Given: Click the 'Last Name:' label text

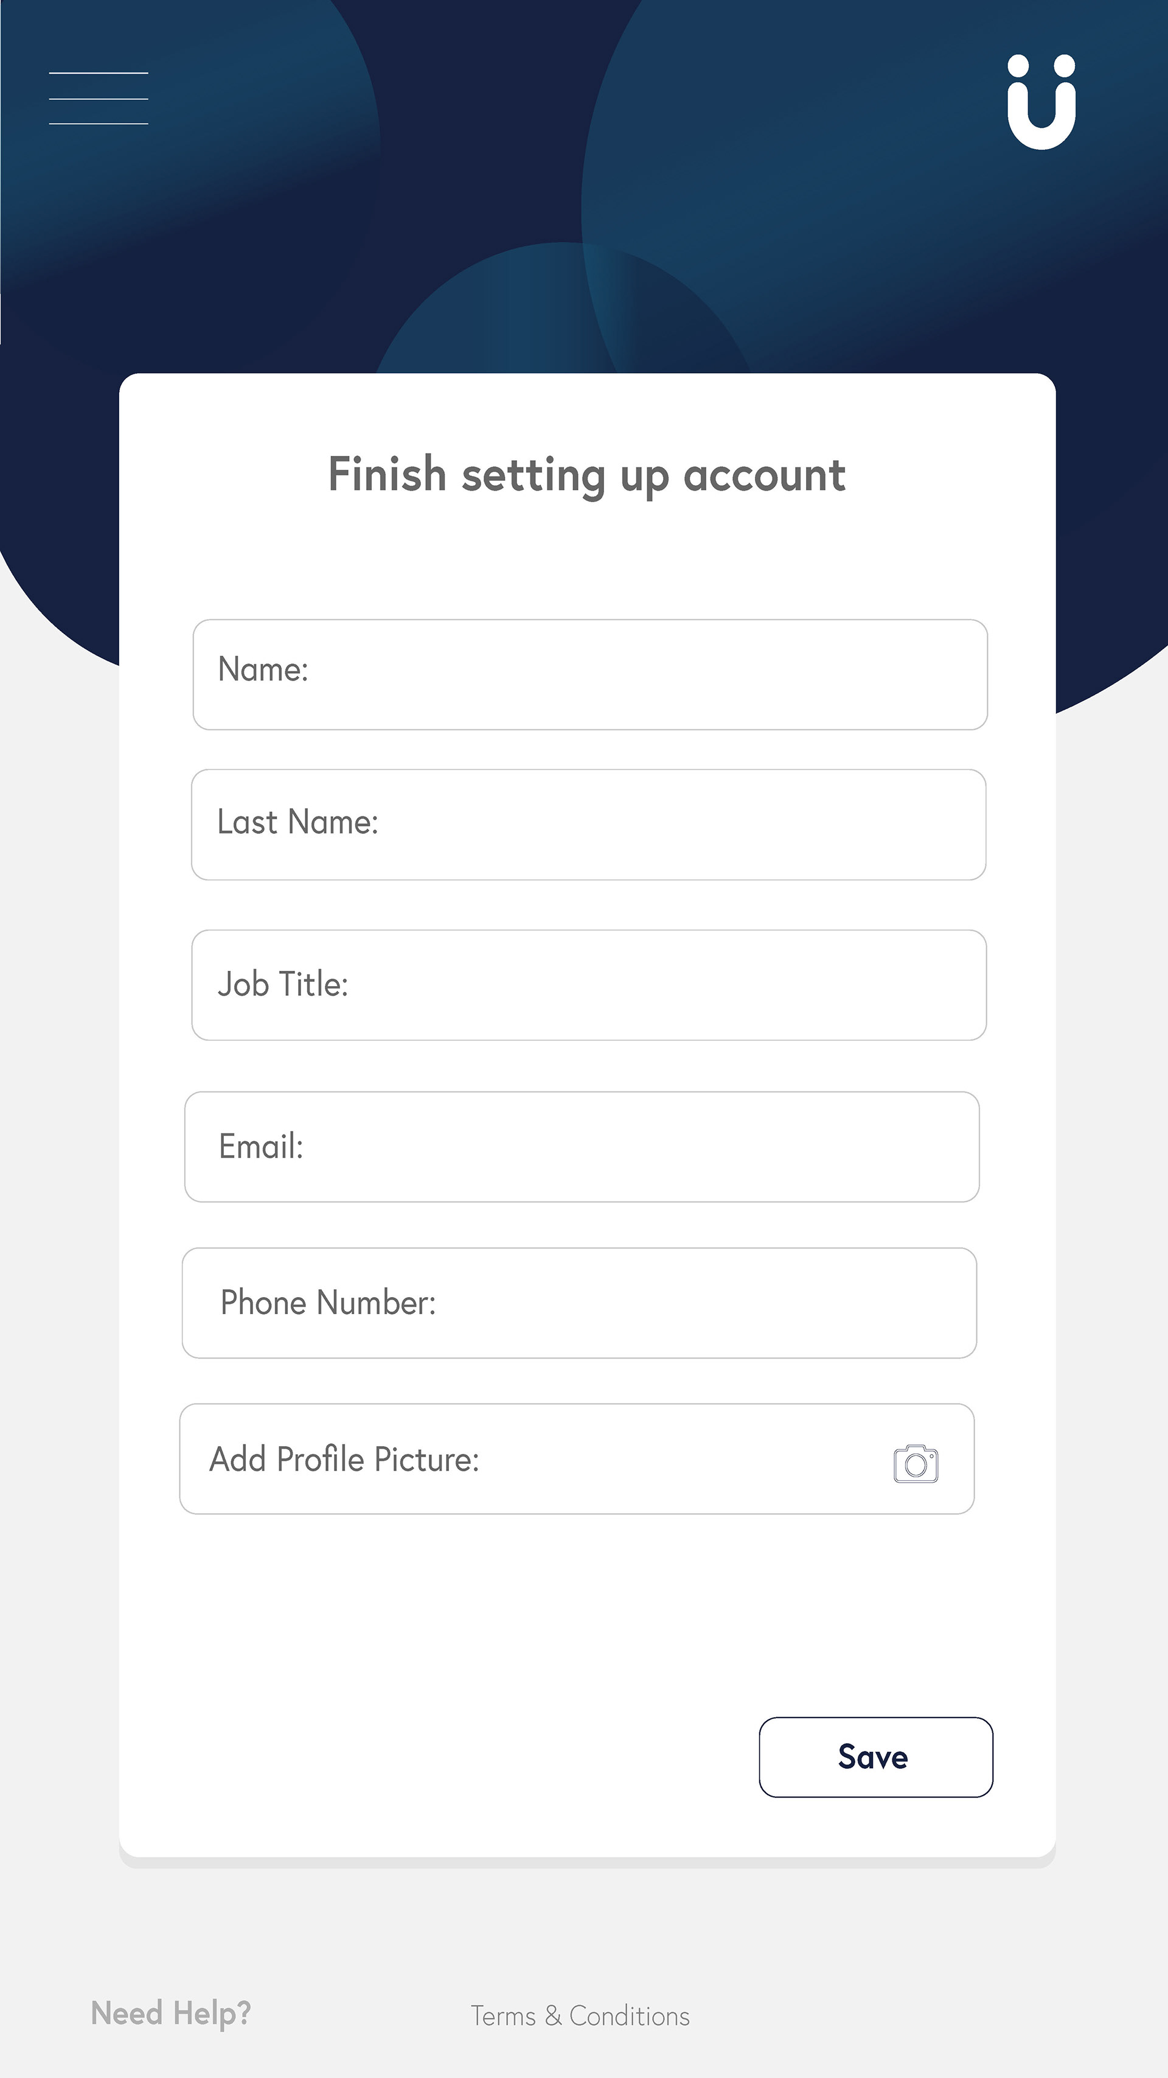Looking at the screenshot, I should pos(297,822).
